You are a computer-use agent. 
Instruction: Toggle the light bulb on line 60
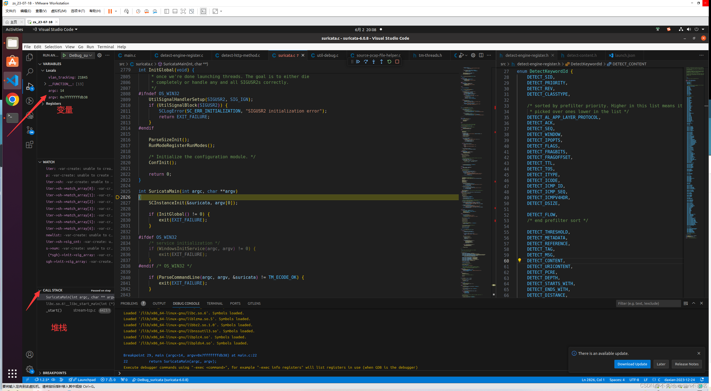pos(519,260)
